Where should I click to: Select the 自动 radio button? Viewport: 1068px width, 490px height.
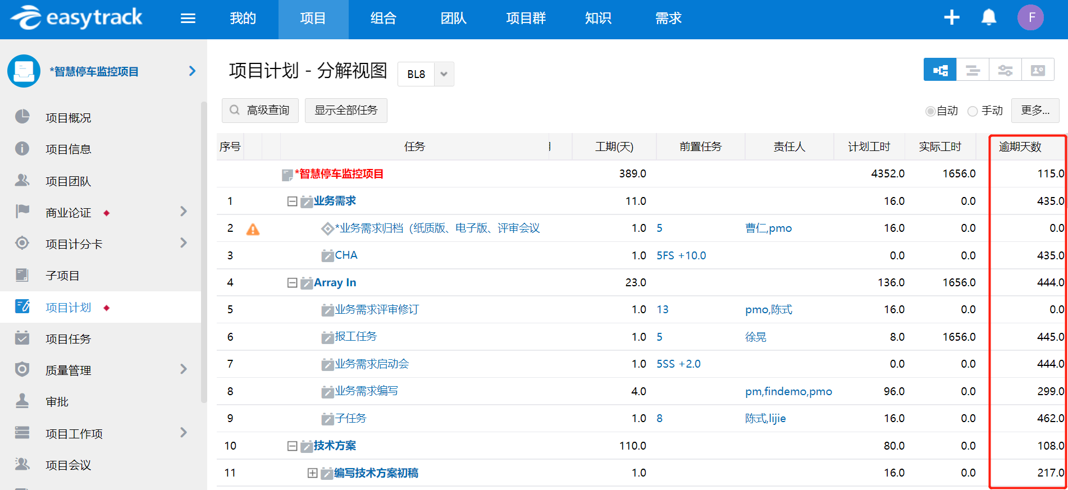(x=930, y=111)
